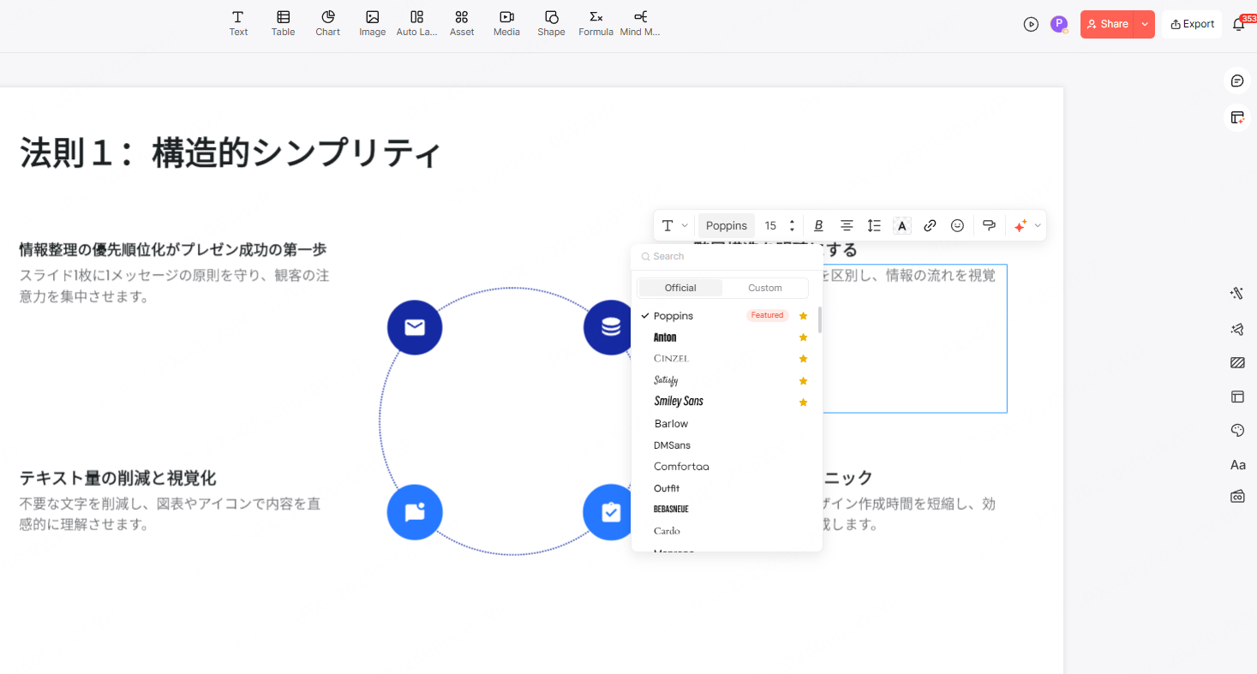
Task: Switch to the Custom fonts tab
Action: (764, 288)
